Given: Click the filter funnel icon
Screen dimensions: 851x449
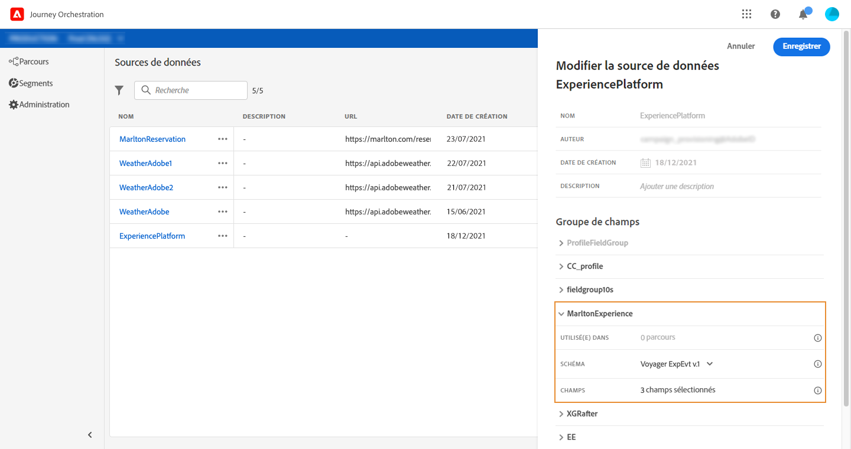Looking at the screenshot, I should click(x=119, y=90).
